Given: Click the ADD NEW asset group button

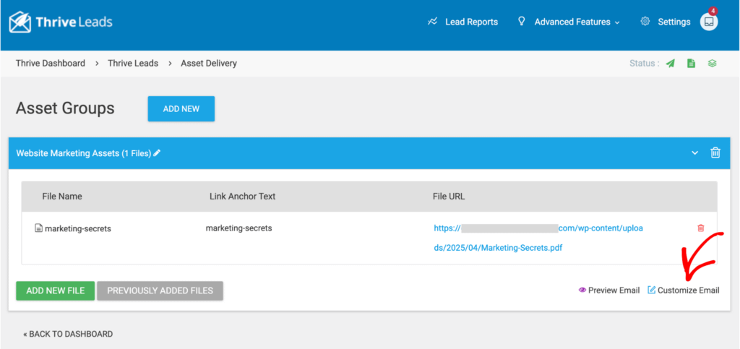Looking at the screenshot, I should point(181,109).
